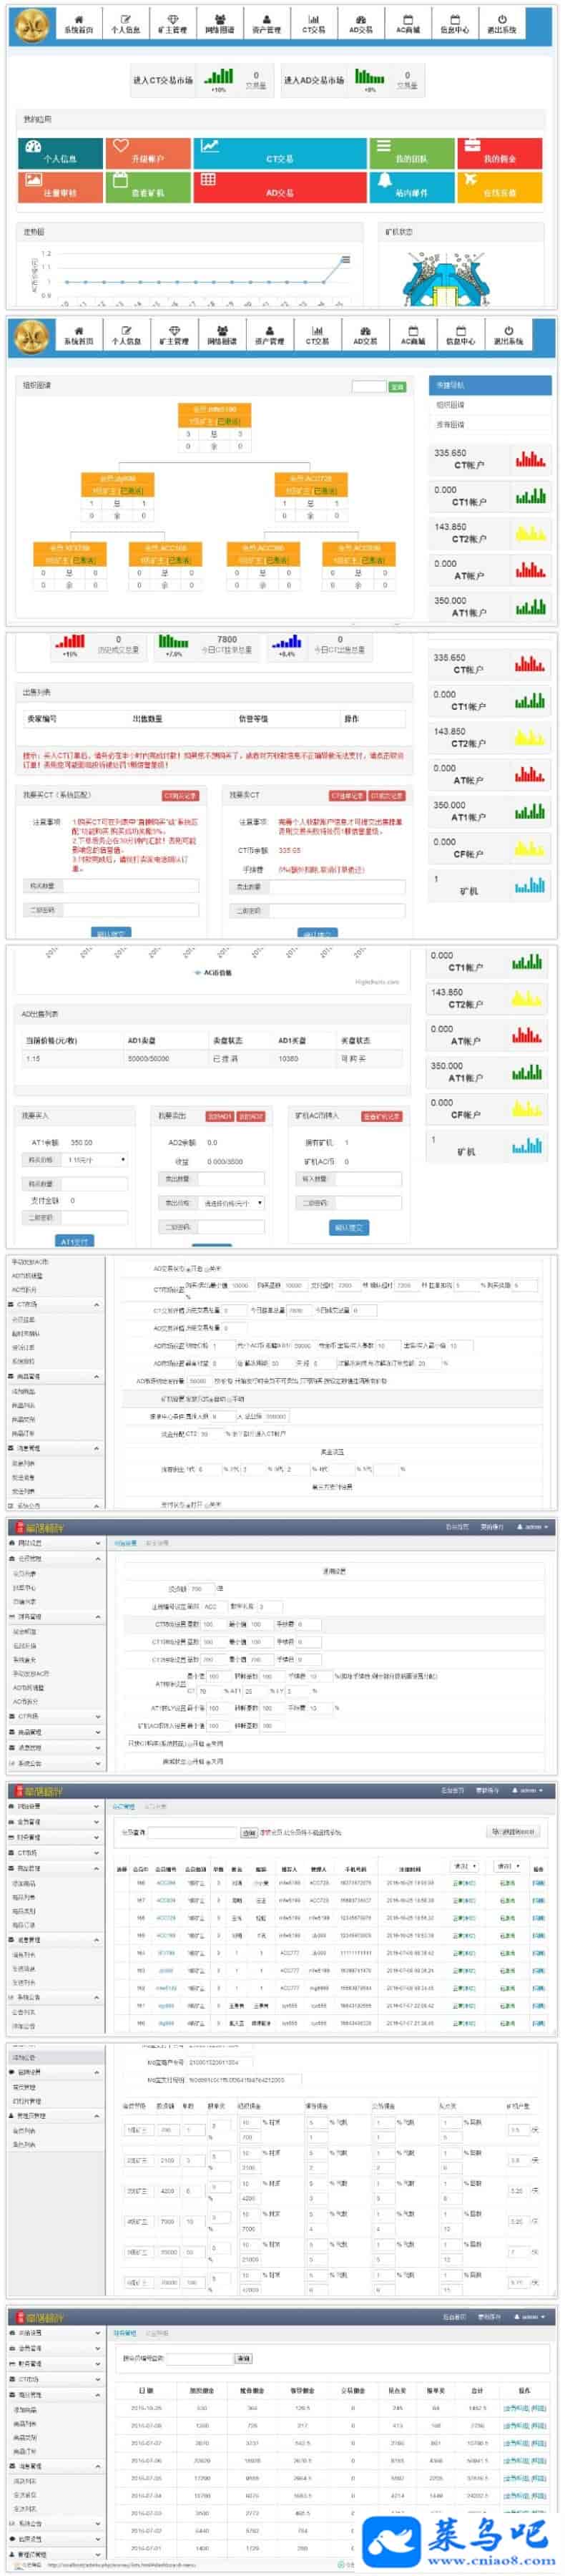Expand CT市场 group in first admin sidebar

pyautogui.click(x=55, y=1305)
